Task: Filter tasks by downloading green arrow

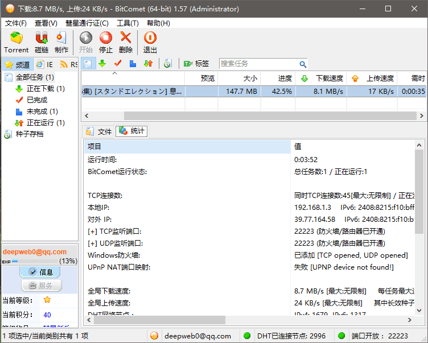Action: click(x=102, y=64)
